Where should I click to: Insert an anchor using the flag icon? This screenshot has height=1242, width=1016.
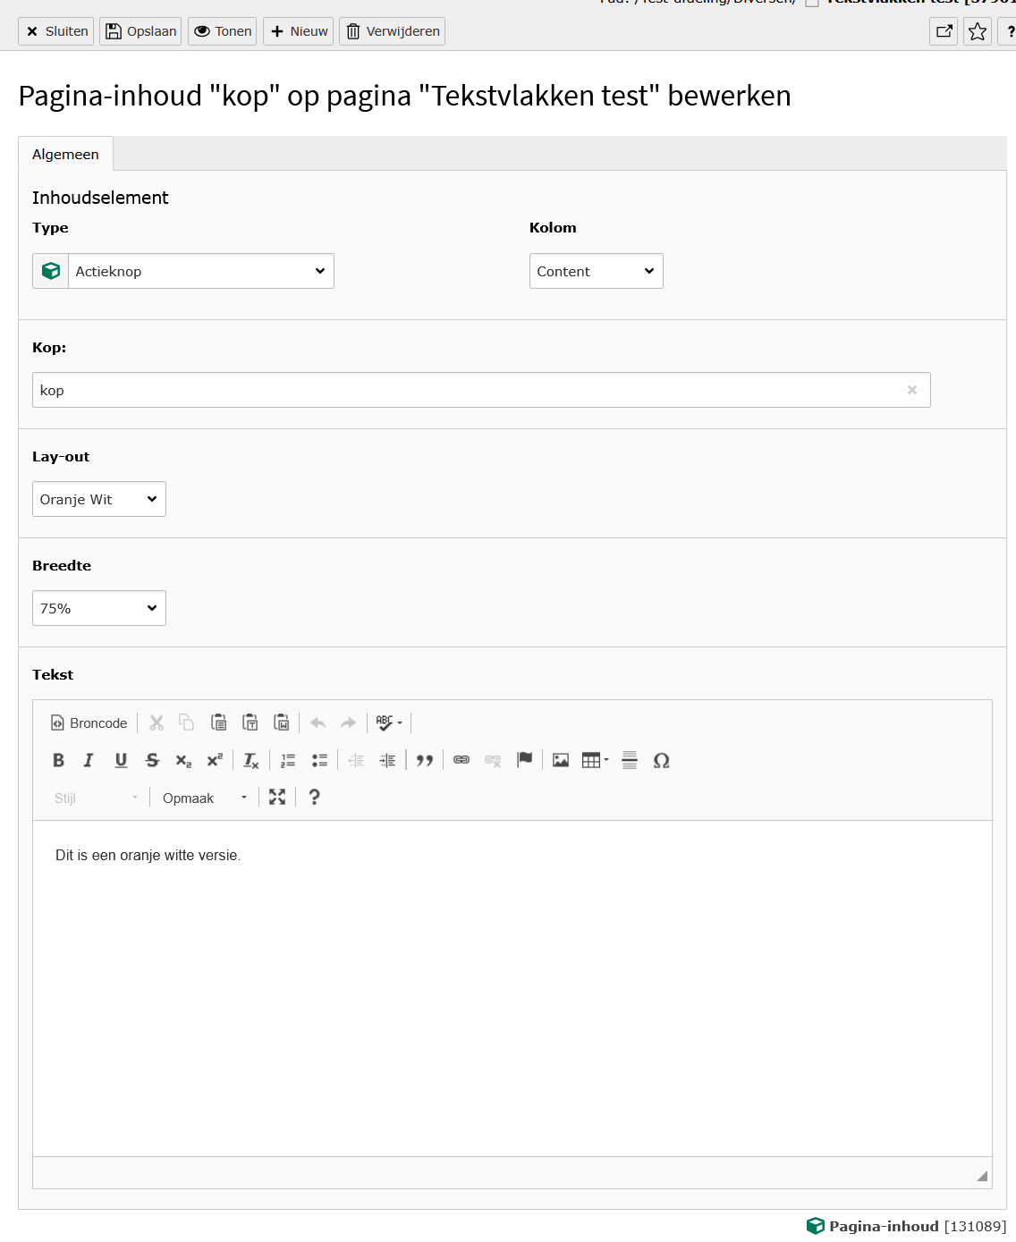coord(525,760)
